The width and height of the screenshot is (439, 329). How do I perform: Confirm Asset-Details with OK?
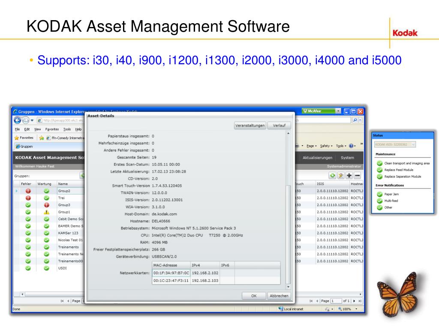[x=254, y=296]
